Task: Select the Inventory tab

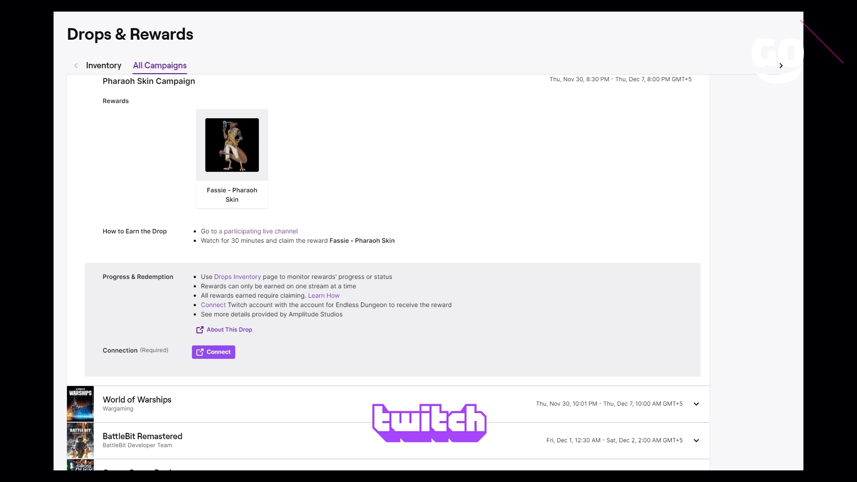Action: click(104, 65)
